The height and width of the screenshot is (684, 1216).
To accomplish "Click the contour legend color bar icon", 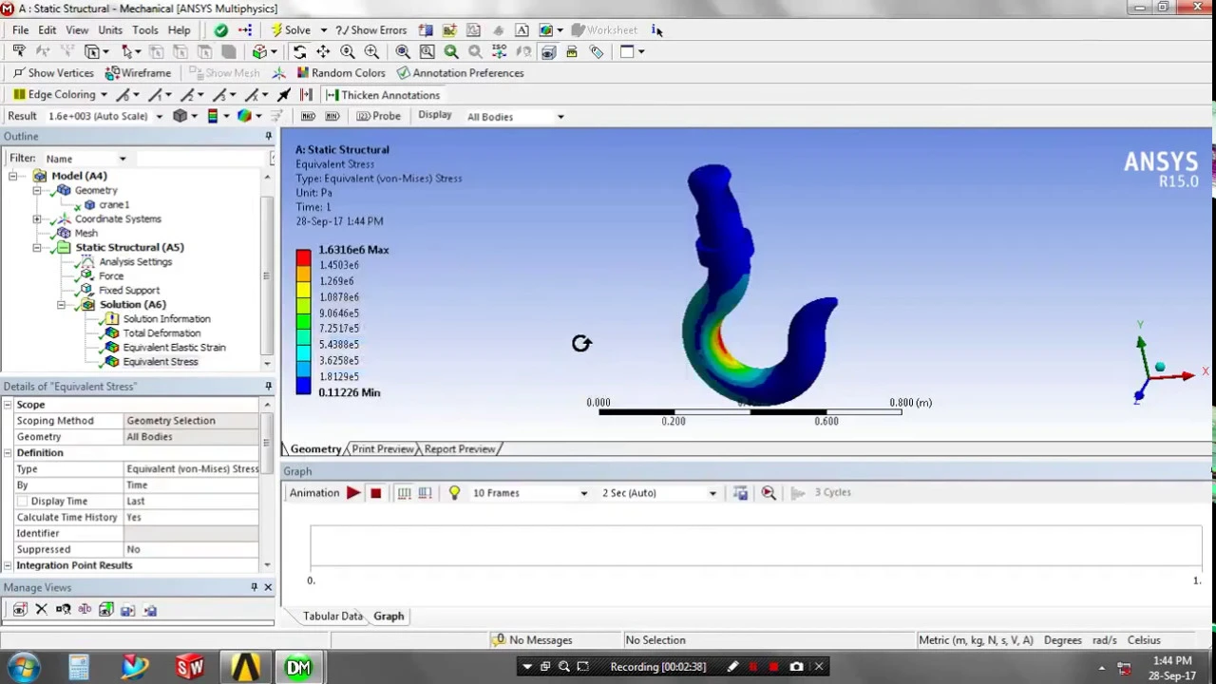I will coord(213,117).
